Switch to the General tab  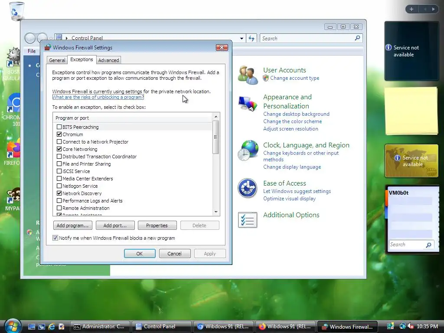(x=57, y=60)
